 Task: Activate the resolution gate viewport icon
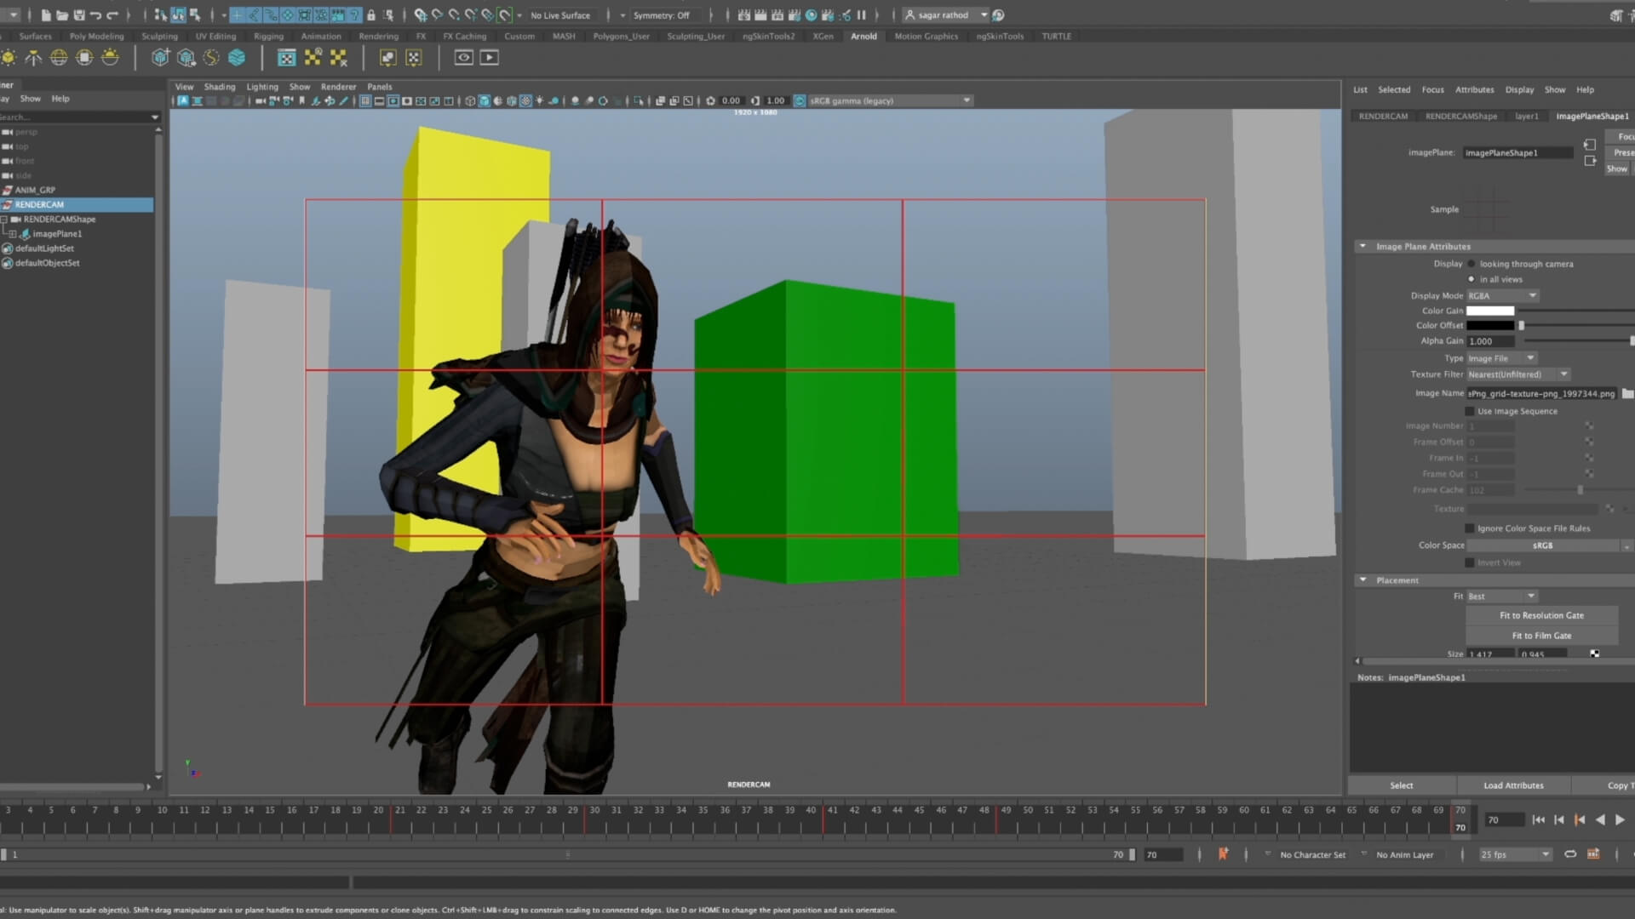[x=393, y=100]
